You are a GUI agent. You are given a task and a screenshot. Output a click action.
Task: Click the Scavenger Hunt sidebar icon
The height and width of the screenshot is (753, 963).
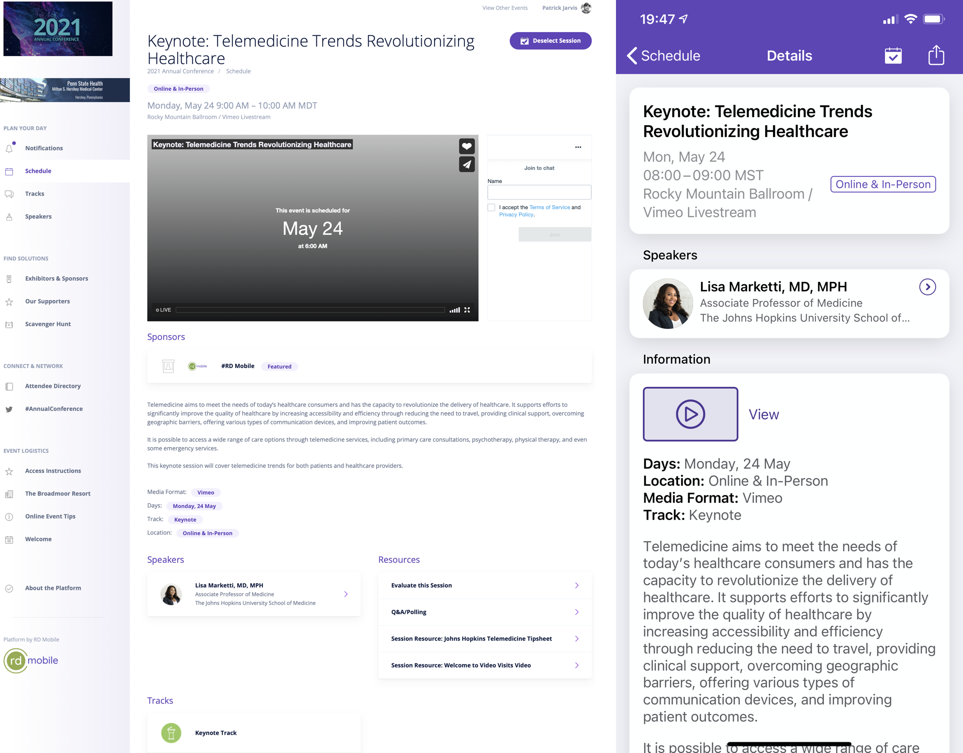coord(9,324)
